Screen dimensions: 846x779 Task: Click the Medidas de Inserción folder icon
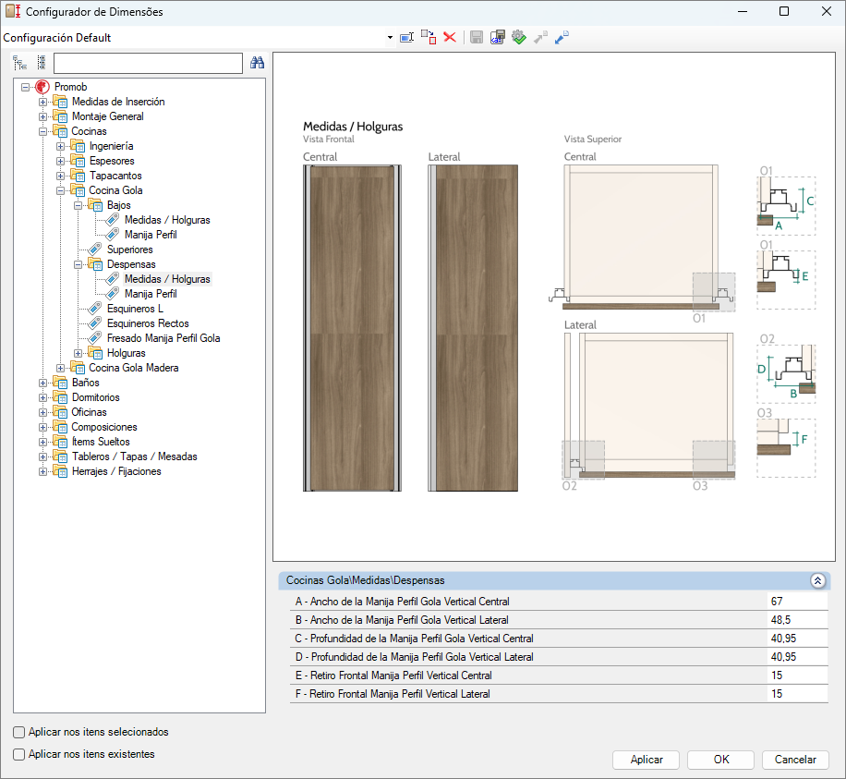[x=60, y=102]
